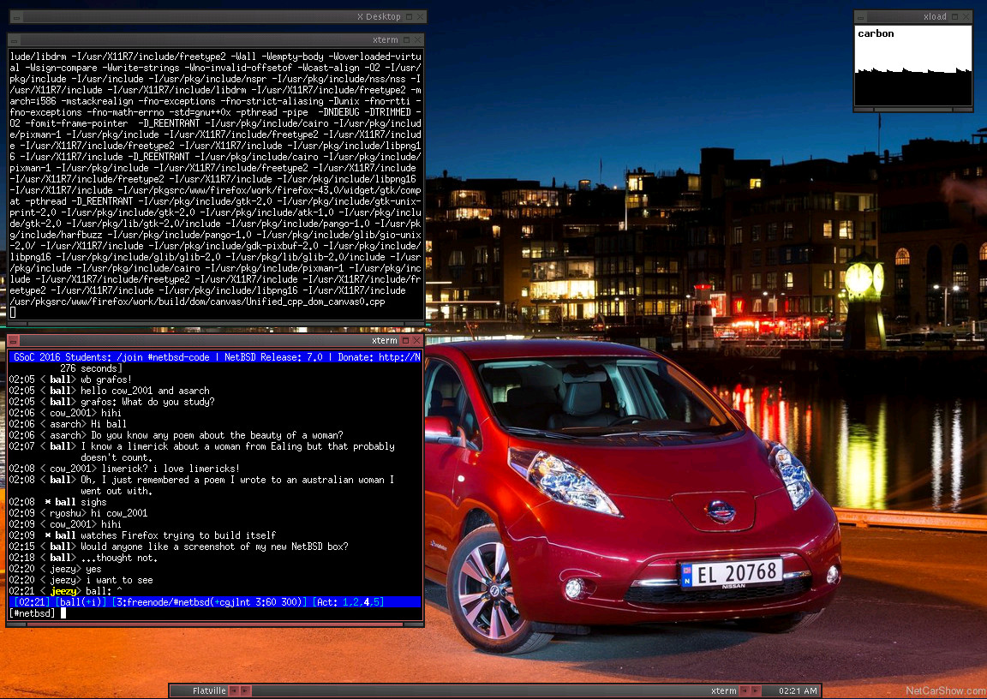This screenshot has height=699, width=987.
Task: Click 'ball watches Firefox trying to build itself'
Action: (x=164, y=535)
